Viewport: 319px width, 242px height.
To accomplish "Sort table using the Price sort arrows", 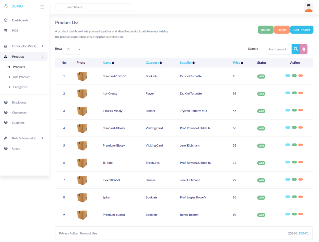I will pos(242,63).
